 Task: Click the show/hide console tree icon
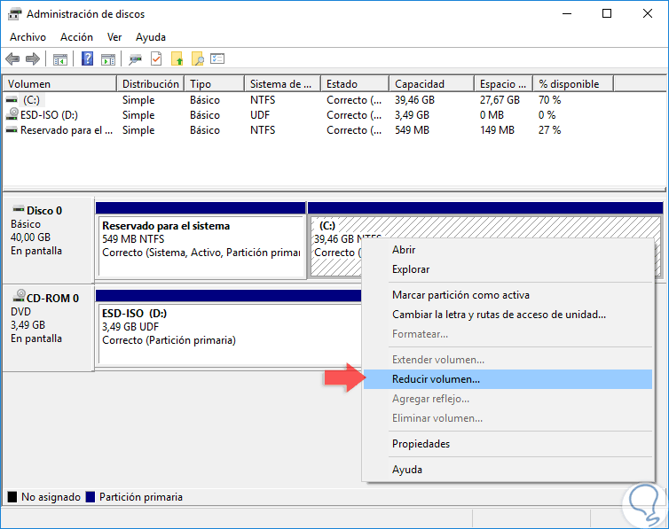click(x=60, y=59)
